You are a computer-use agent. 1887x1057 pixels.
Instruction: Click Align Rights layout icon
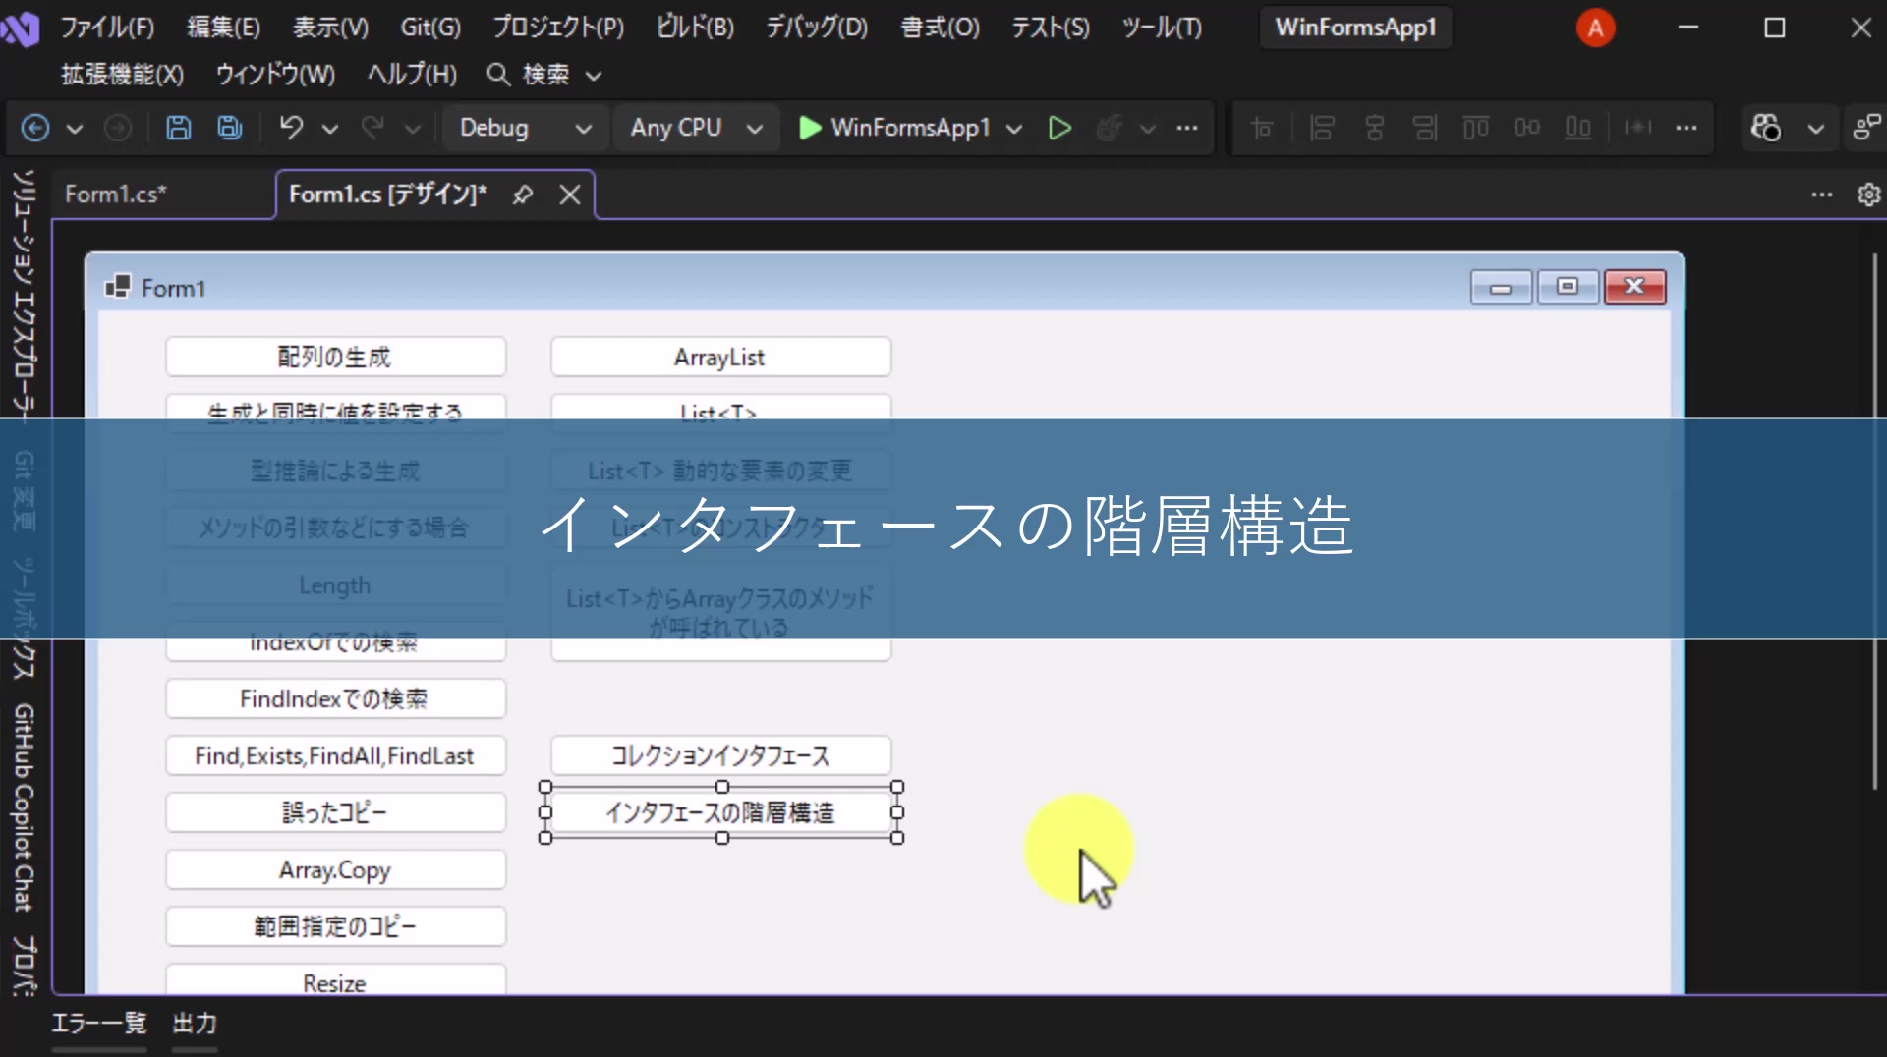click(1425, 128)
